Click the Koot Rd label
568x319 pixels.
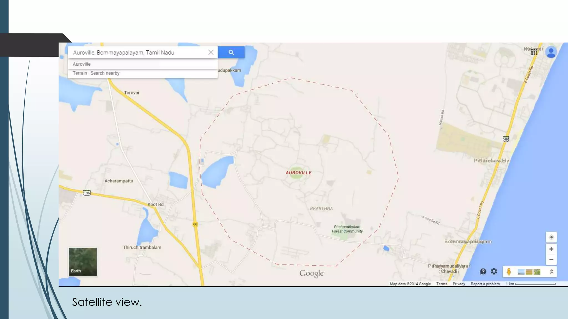point(156,204)
